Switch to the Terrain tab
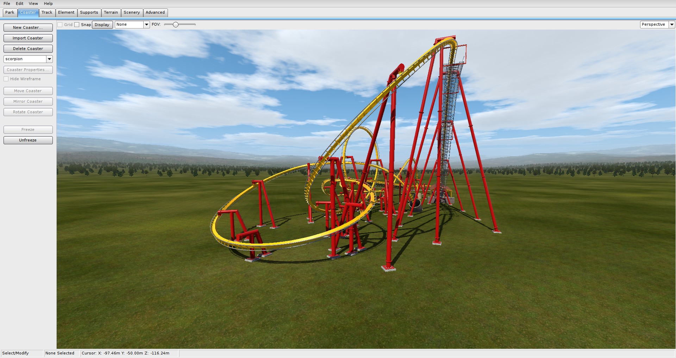676x358 pixels. coord(111,12)
